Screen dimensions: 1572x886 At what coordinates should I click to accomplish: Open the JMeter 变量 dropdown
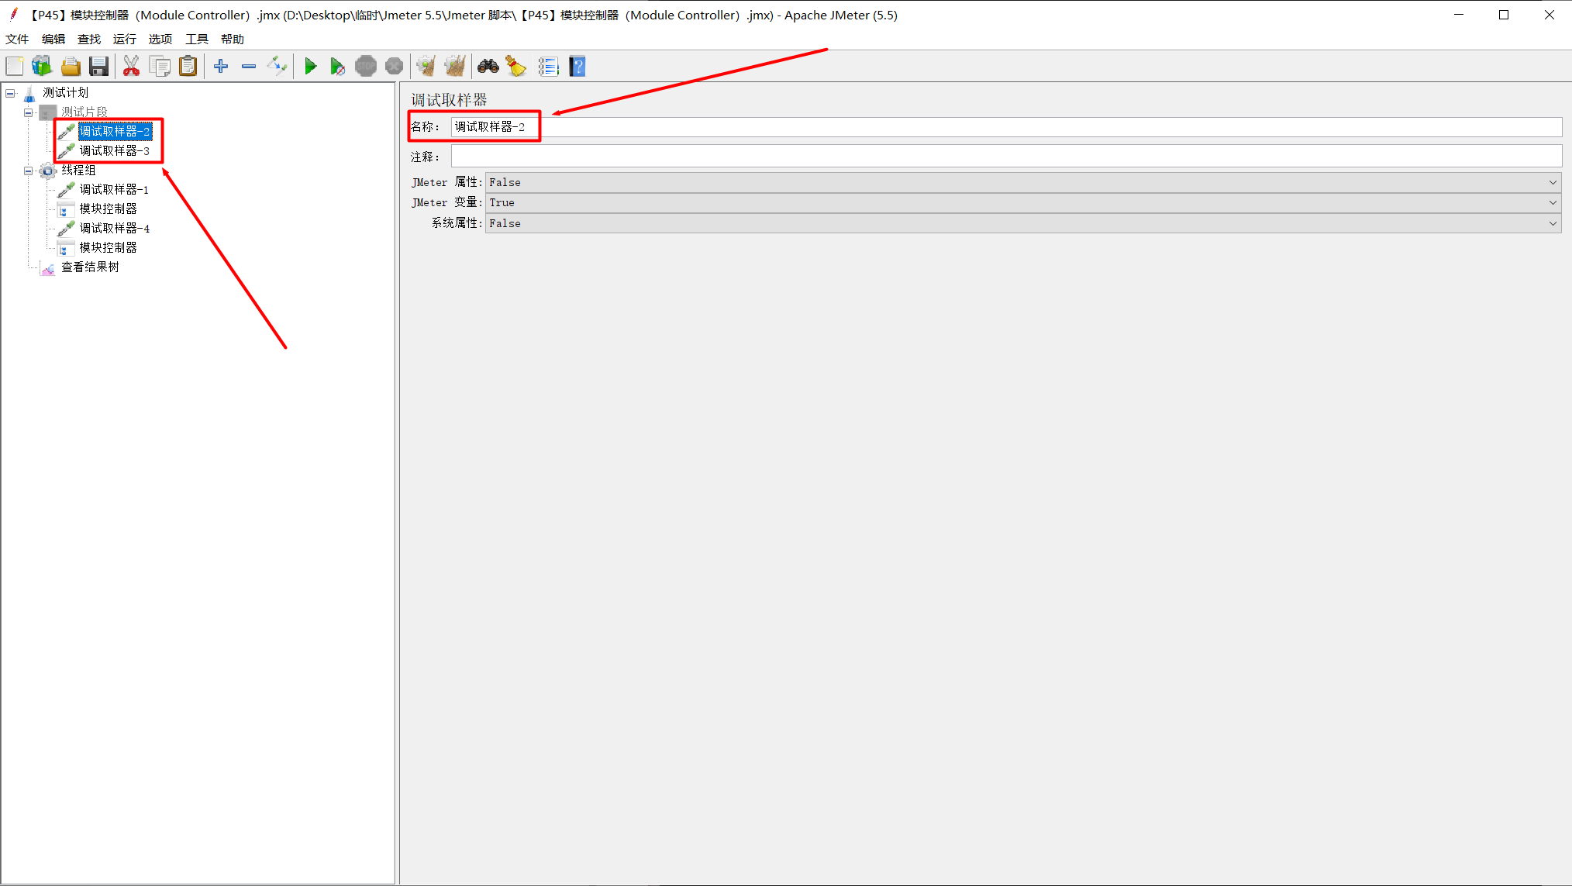coord(1022,202)
